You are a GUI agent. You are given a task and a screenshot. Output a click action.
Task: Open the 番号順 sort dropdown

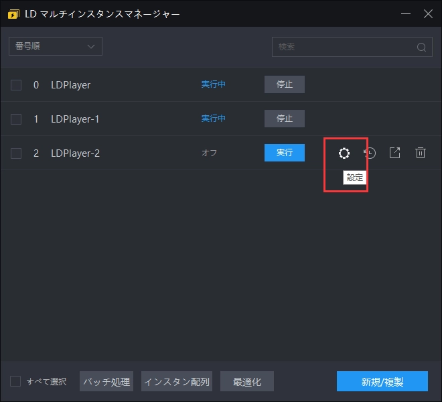[x=56, y=46]
